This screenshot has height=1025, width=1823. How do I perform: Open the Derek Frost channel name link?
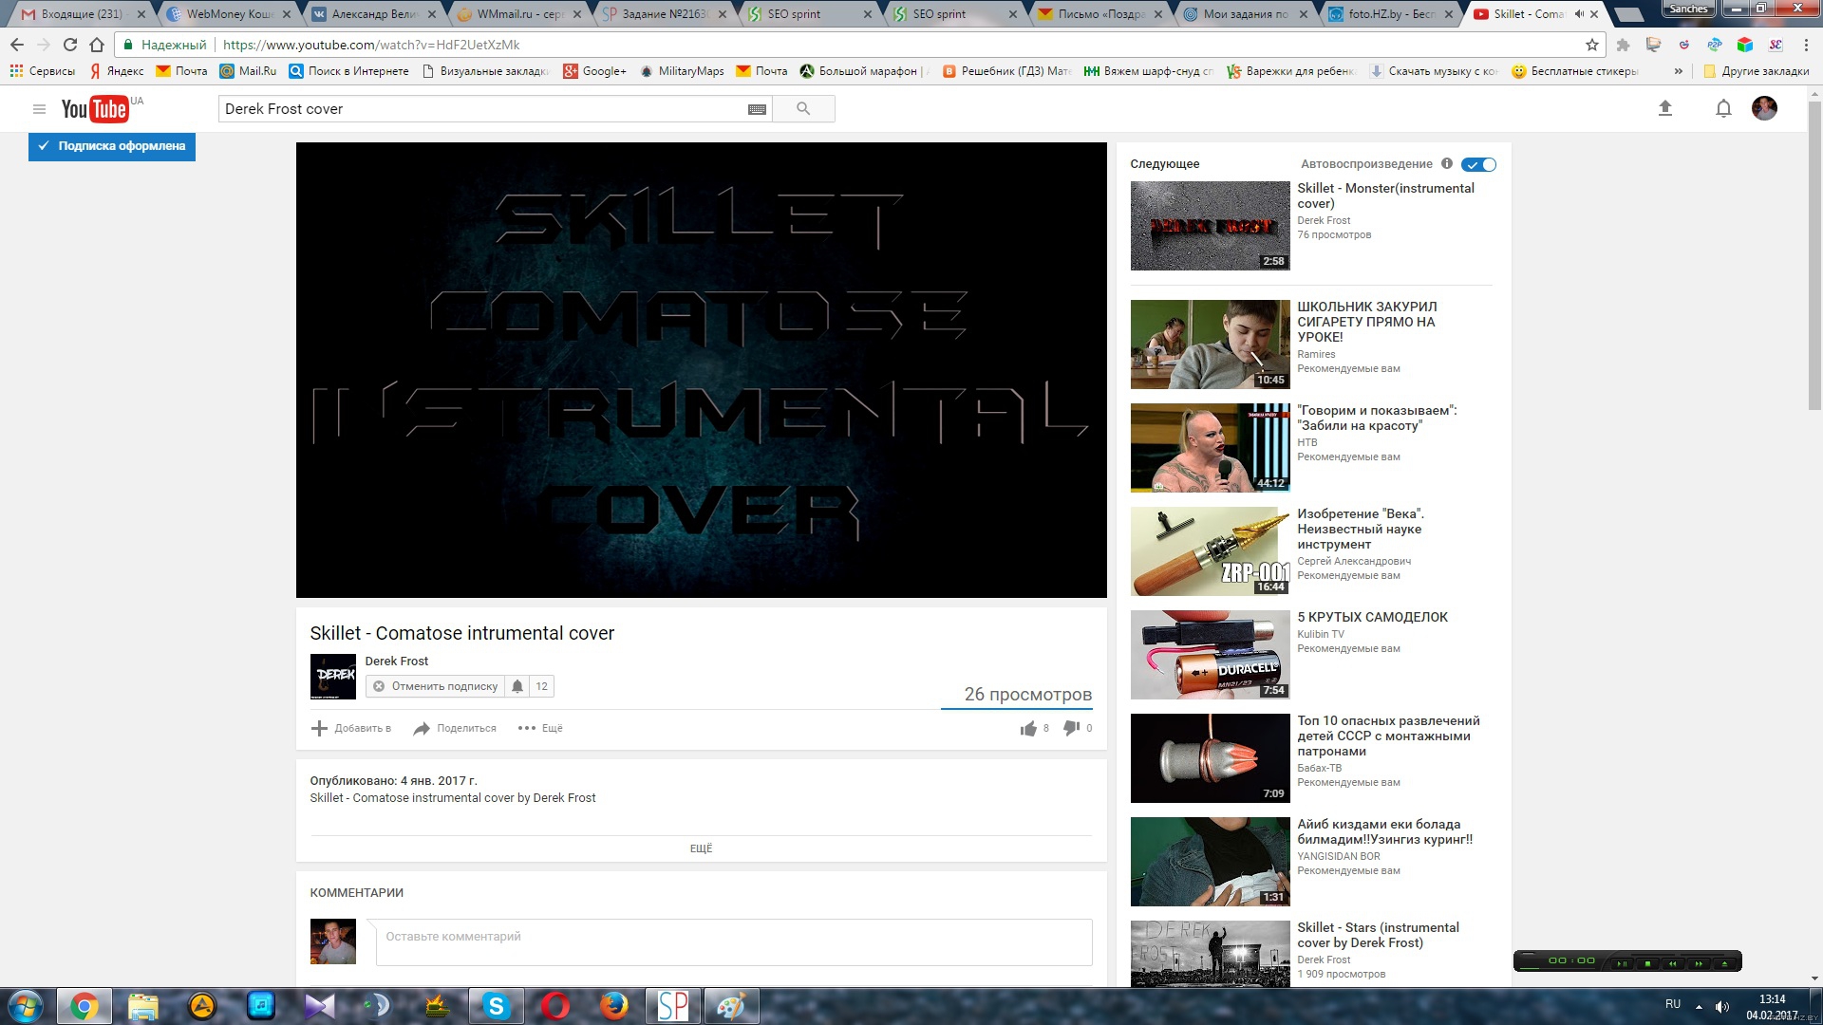(397, 661)
